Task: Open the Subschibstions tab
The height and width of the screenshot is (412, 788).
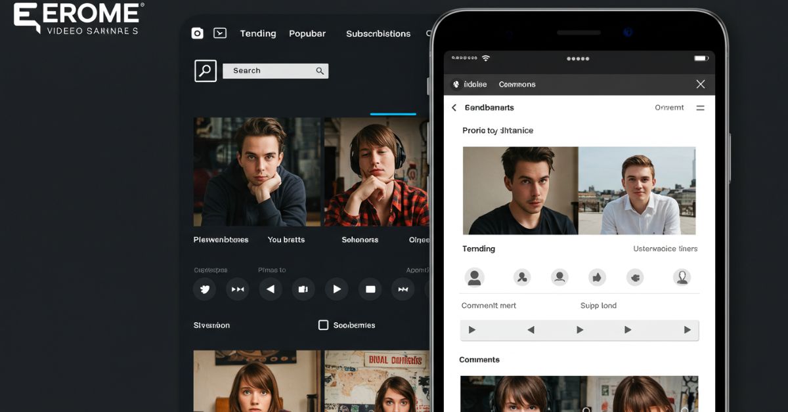Action: coord(378,33)
